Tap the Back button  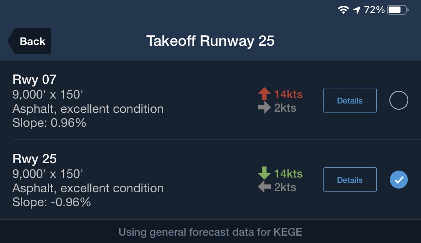[x=30, y=41]
